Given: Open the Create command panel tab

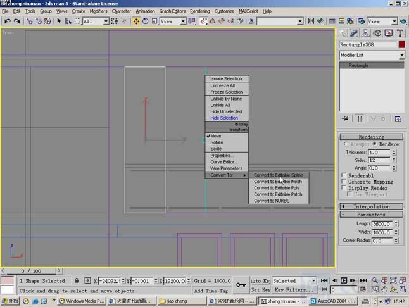Looking at the screenshot, I should click(343, 34).
